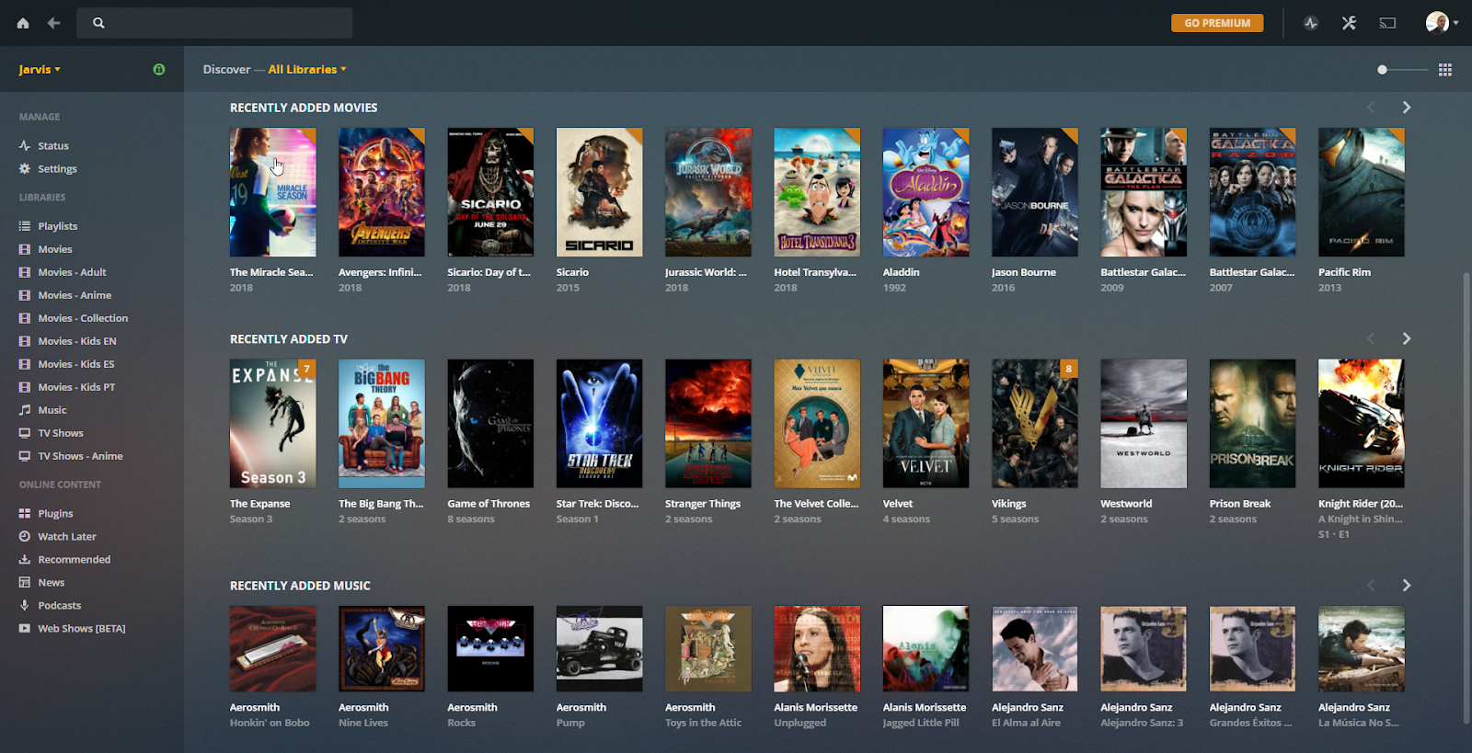Screen dimensions: 1472x753
Task: Open Aerosmith Pump album cover
Action: click(599, 648)
